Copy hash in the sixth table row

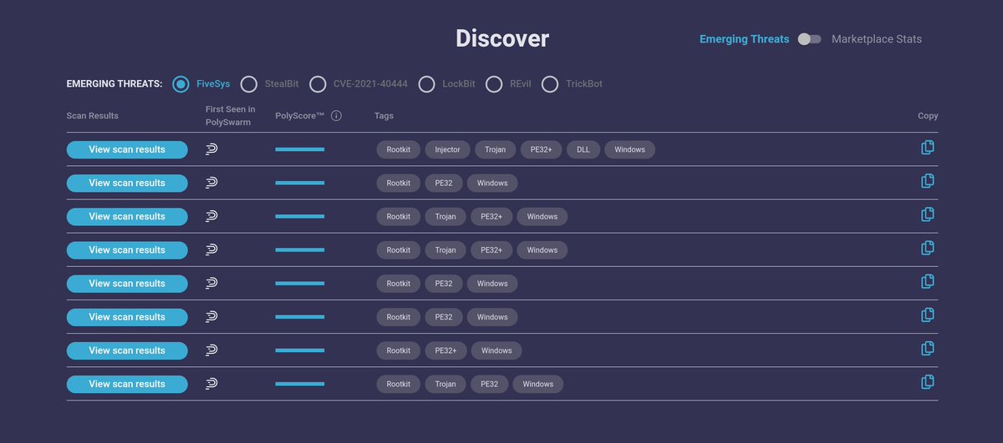pyautogui.click(x=927, y=315)
